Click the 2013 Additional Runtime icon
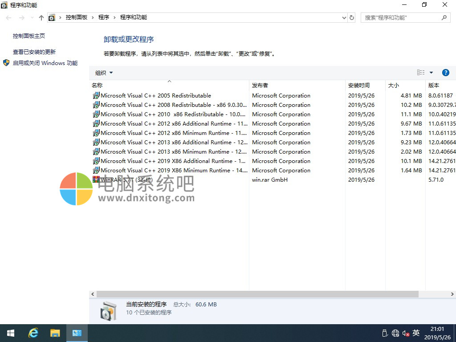Viewport: 456px width, 342px height. (x=96, y=142)
